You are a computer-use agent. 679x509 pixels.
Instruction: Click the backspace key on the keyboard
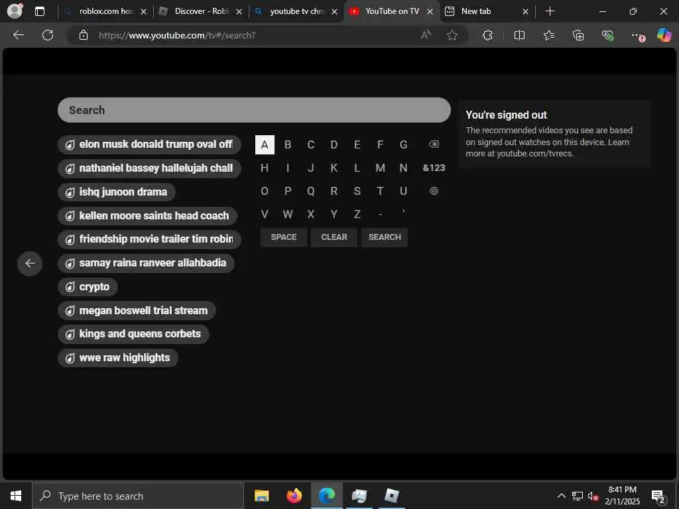click(434, 144)
